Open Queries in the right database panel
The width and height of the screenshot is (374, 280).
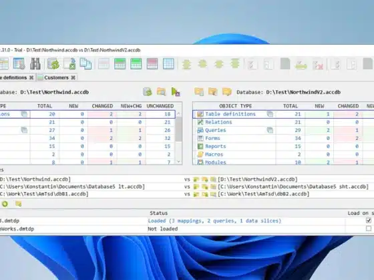point(215,130)
